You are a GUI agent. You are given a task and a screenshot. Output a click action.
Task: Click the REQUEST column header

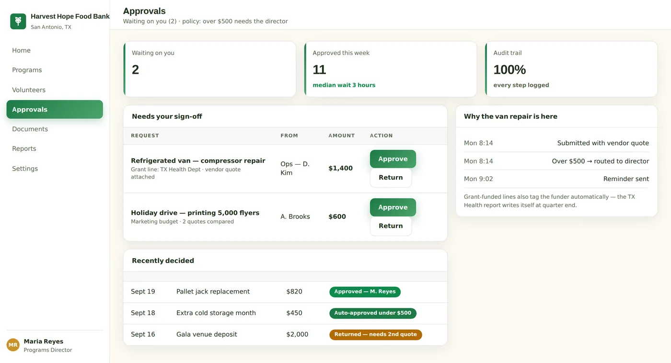pos(145,136)
